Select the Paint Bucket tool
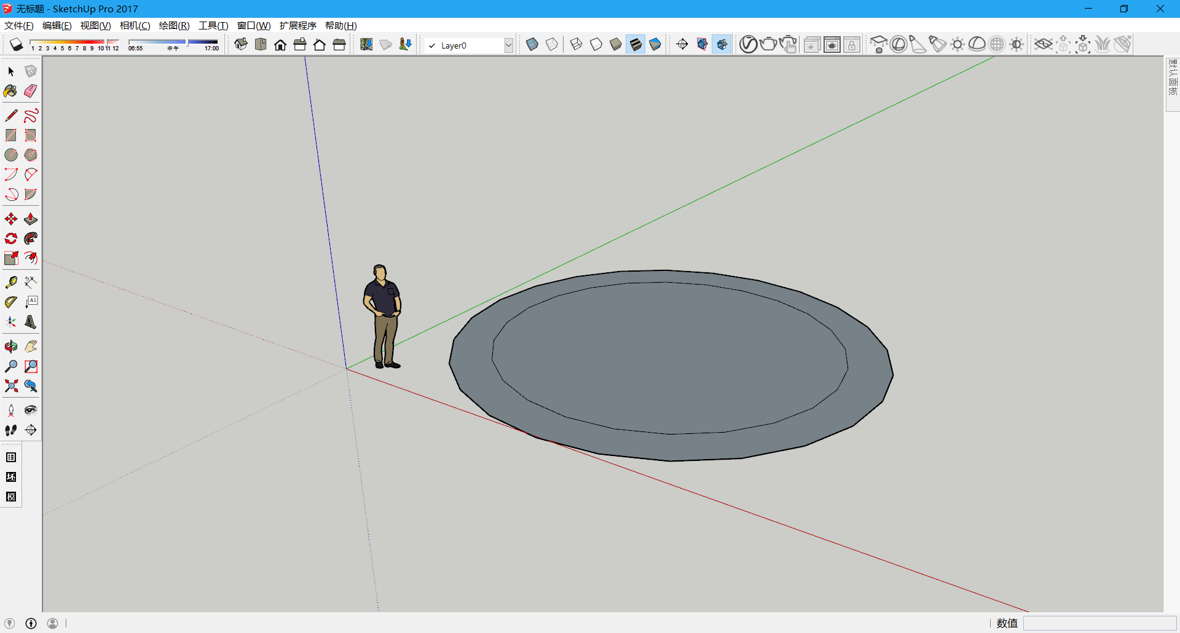This screenshot has width=1180, height=633. pos(10,91)
